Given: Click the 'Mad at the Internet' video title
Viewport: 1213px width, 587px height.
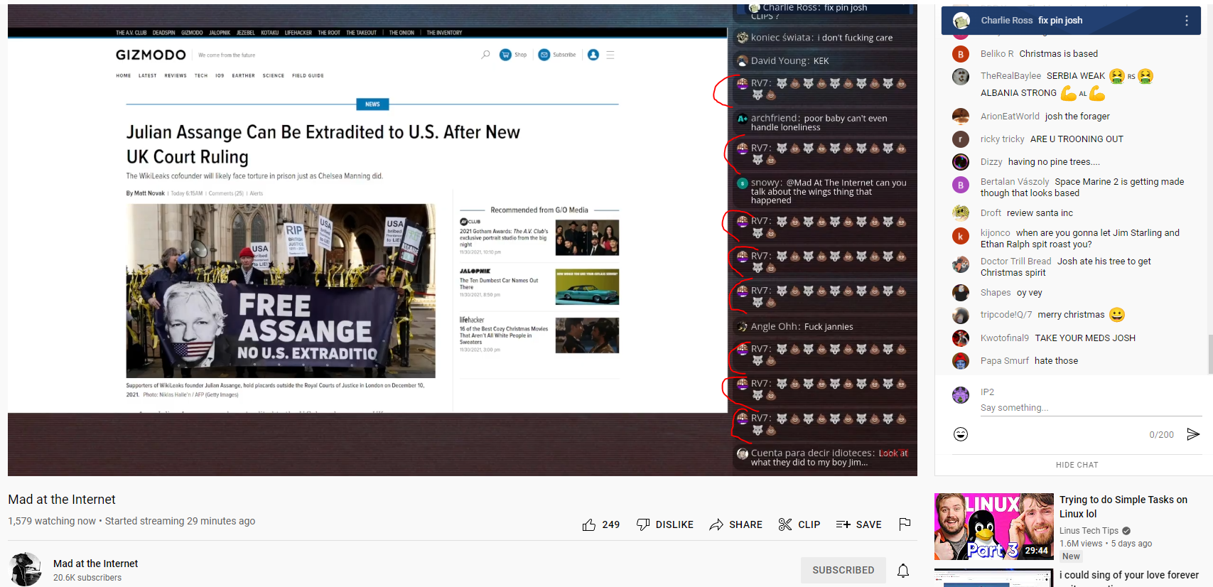Looking at the screenshot, I should click(x=62, y=500).
